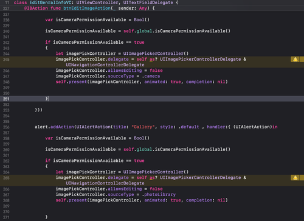Click the btnEditImageAction function name
The height and width of the screenshot is (221, 304).
[x=87, y=8]
